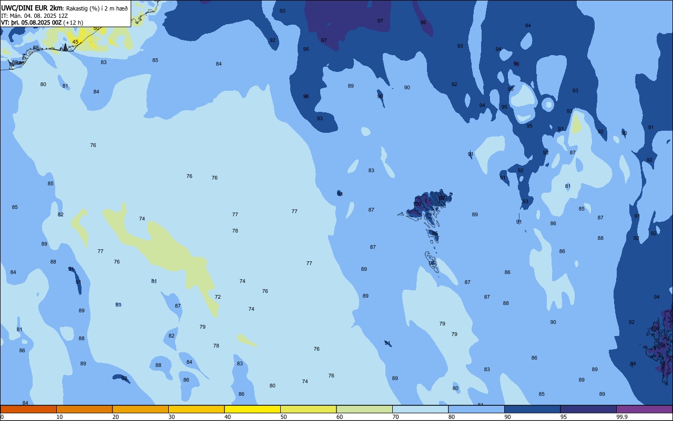Image resolution: width=673 pixels, height=421 pixels.
Task: Choose the 95–99.9 indigo legend swatch
Action: [x=588, y=409]
